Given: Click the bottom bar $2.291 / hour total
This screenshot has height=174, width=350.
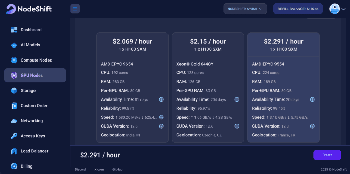Looking at the screenshot, I should [x=100, y=155].
